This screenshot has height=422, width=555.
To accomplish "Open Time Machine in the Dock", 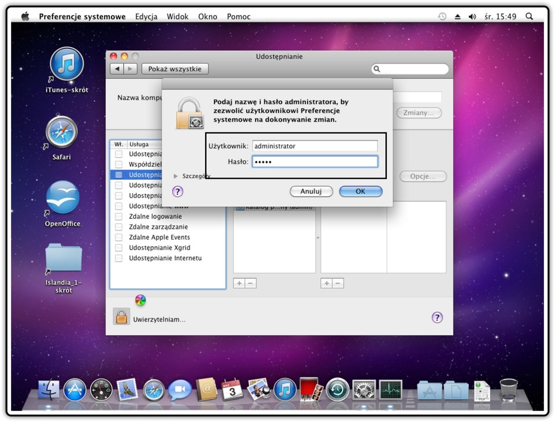I will coord(337,390).
